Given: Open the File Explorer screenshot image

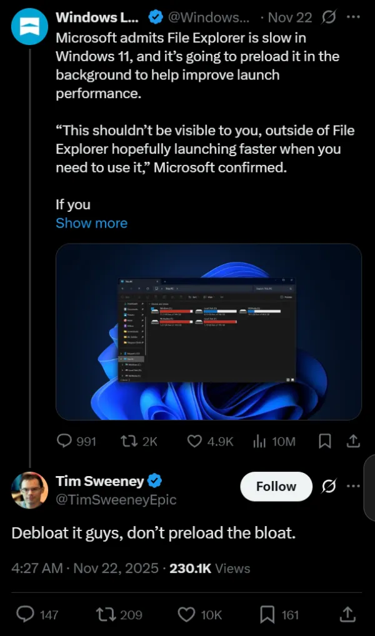Looking at the screenshot, I should pos(209,331).
